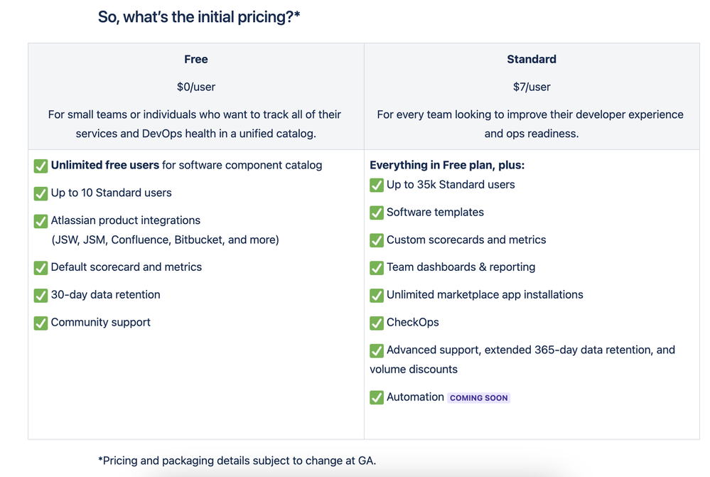Click the checkmark next to Software templates

(x=377, y=213)
